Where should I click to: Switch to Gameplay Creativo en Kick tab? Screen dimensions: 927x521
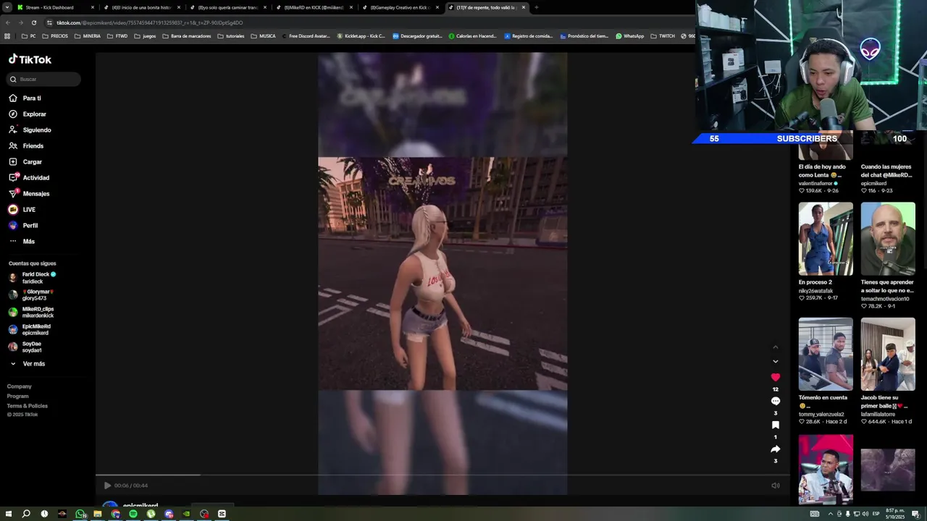coord(399,7)
